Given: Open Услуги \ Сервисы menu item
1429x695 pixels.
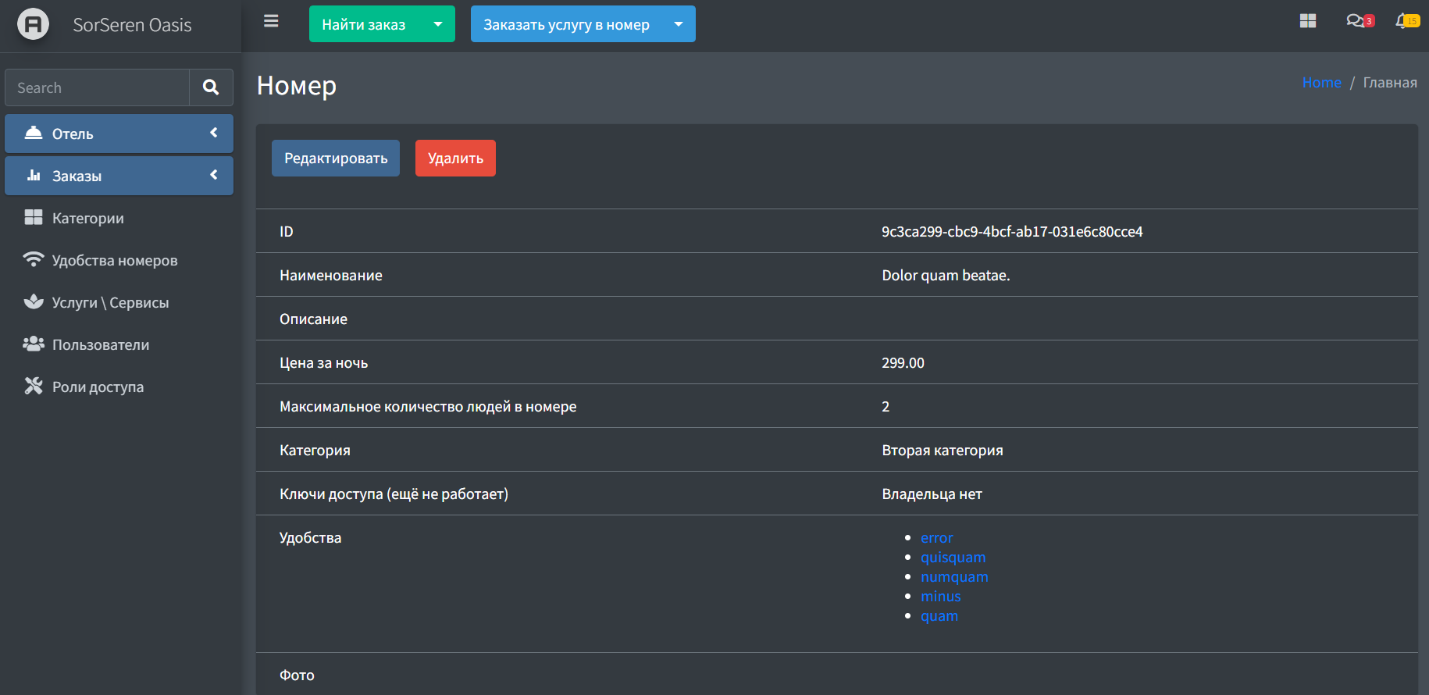Looking at the screenshot, I should (x=110, y=303).
